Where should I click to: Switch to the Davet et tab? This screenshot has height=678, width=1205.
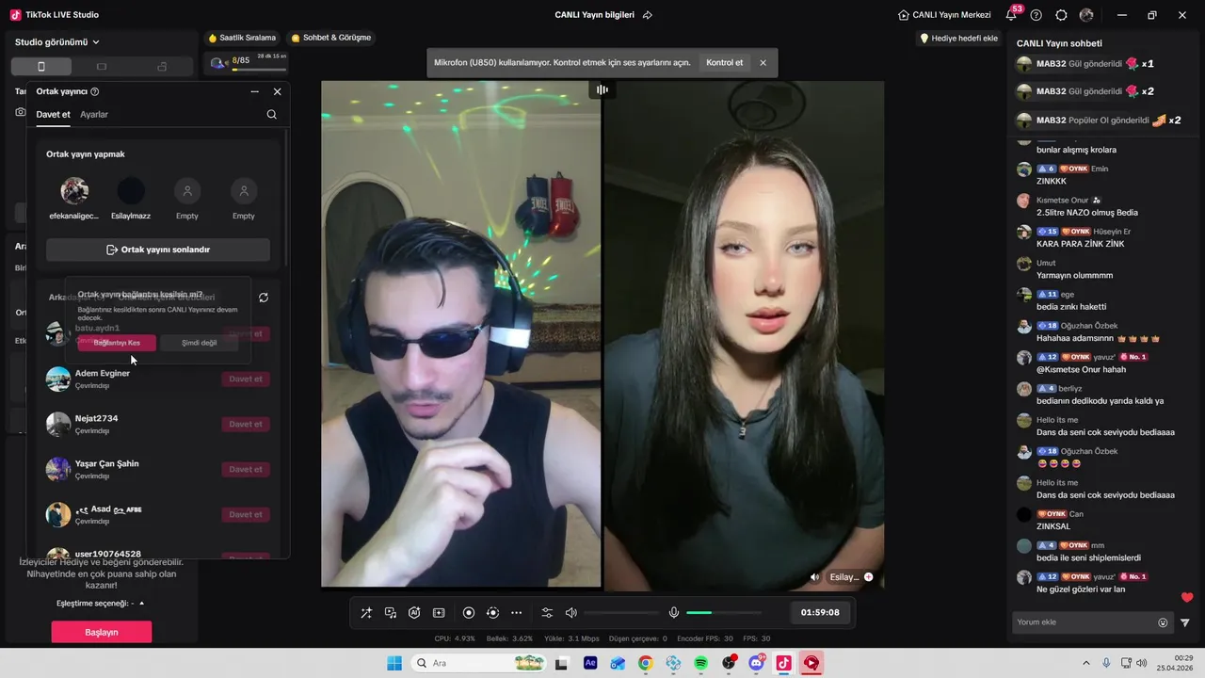coord(53,114)
